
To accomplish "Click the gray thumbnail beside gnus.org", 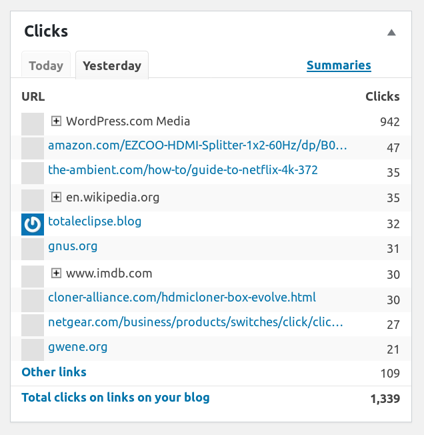I will pos(33,249).
